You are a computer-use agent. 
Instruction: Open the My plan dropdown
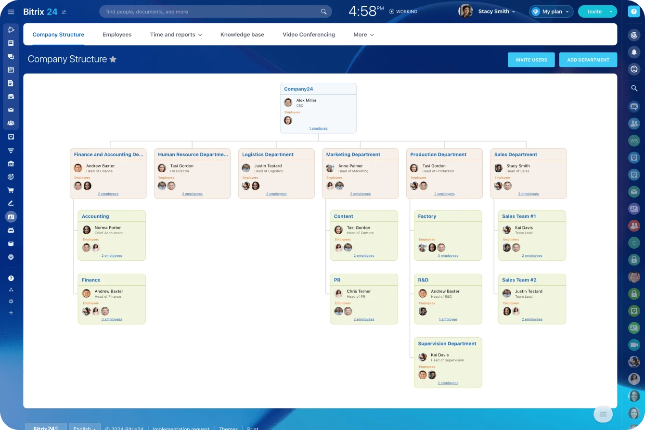tap(551, 12)
